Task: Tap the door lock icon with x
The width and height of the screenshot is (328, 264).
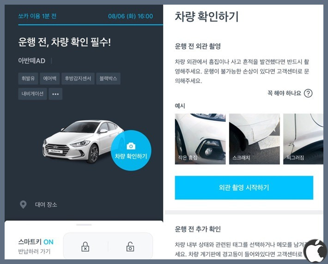Action: click(85, 246)
